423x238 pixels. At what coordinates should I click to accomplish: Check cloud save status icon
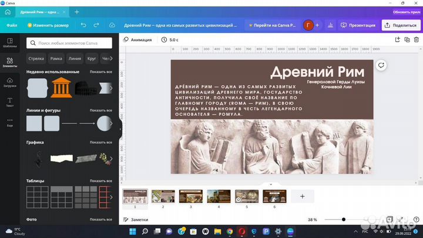[112, 25]
